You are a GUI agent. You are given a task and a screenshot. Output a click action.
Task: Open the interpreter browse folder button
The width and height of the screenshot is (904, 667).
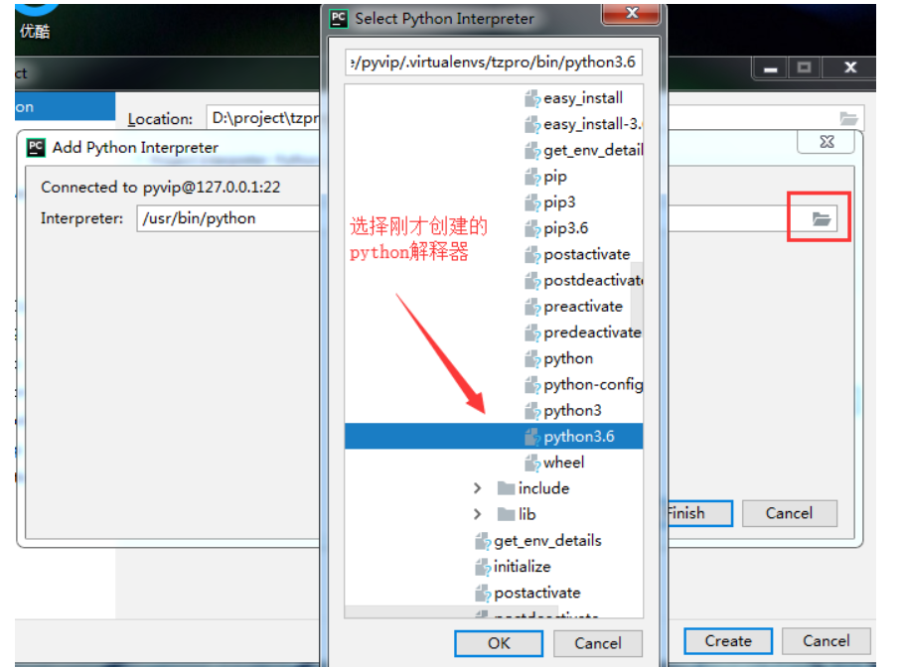pos(821,218)
